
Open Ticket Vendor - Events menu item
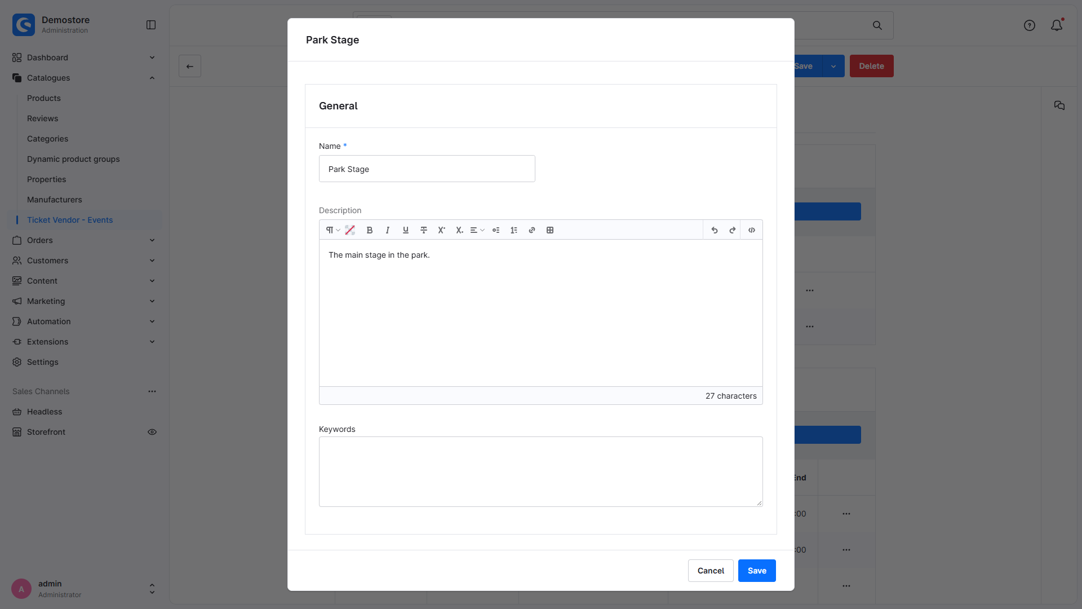click(70, 220)
